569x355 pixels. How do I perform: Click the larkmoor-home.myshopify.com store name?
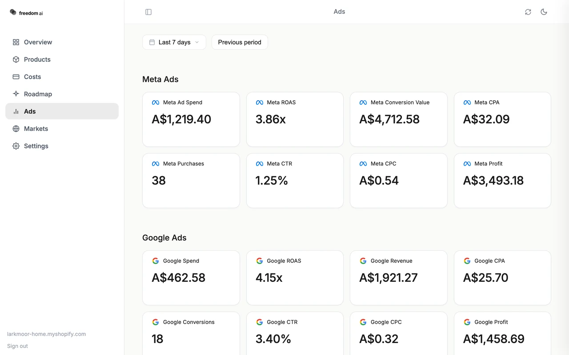(x=46, y=334)
